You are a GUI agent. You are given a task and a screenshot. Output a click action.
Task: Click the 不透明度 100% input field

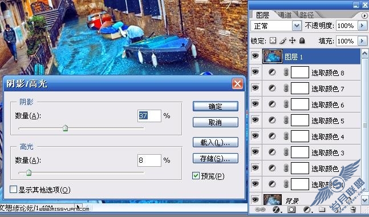tap(347, 26)
